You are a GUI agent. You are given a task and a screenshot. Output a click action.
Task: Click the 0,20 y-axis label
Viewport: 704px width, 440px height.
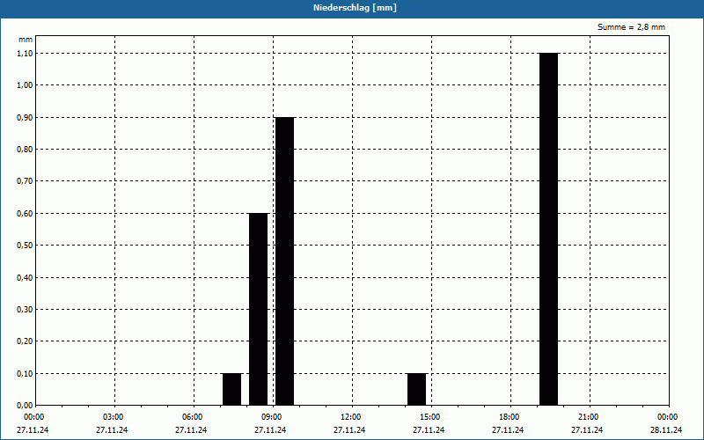coord(25,341)
